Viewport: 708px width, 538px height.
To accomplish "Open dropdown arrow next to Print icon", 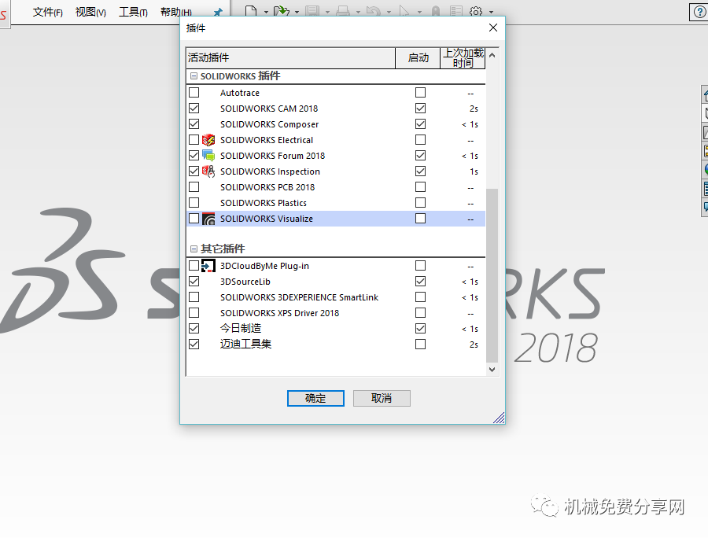I will point(358,12).
